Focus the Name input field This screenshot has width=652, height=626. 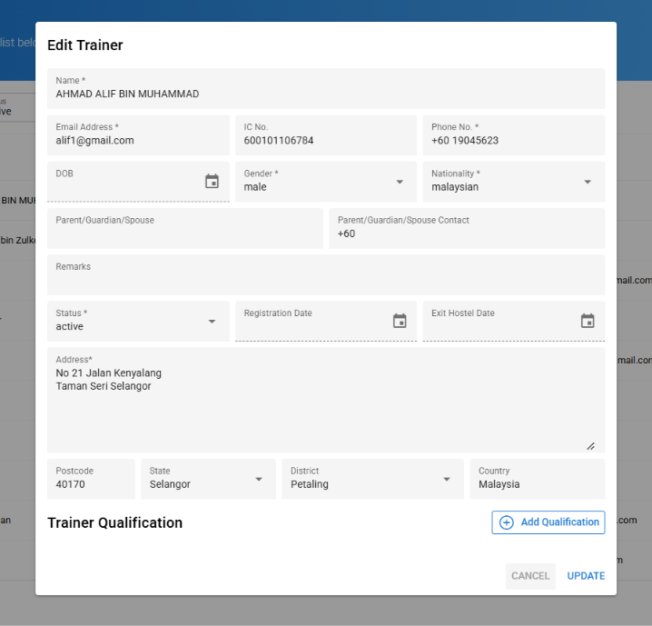(326, 89)
